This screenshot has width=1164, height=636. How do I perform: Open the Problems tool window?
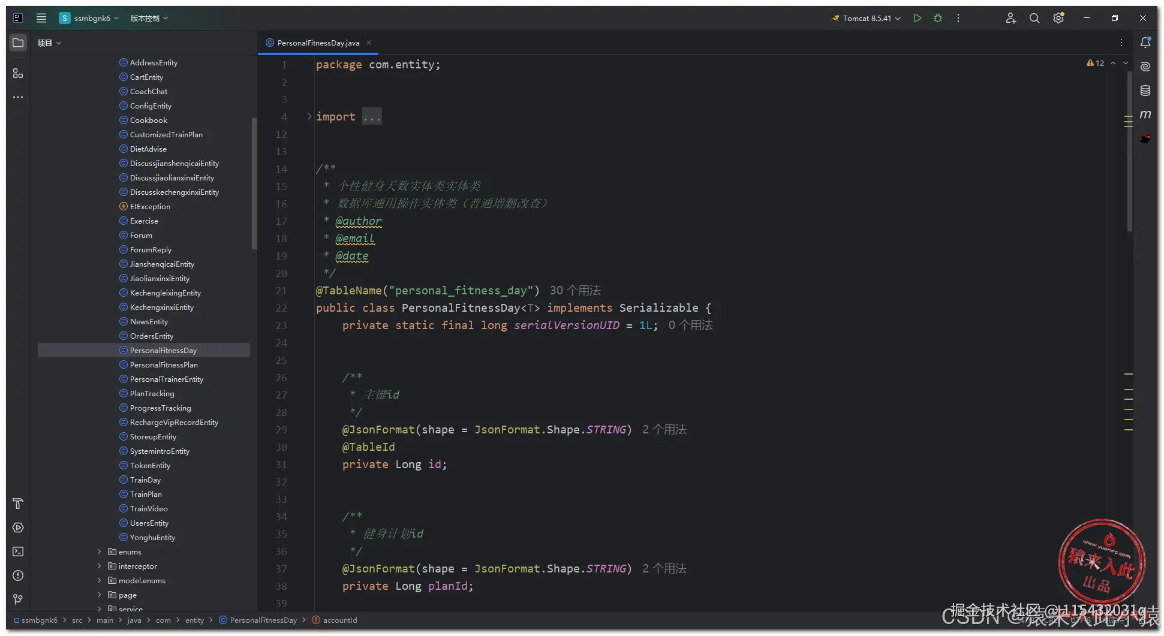[x=18, y=575]
